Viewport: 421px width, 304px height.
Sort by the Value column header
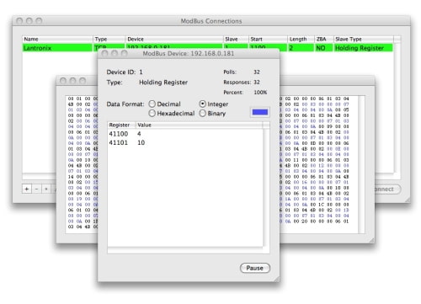click(x=200, y=125)
